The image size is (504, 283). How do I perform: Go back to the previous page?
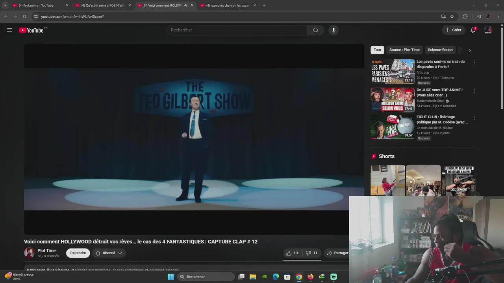[6, 17]
